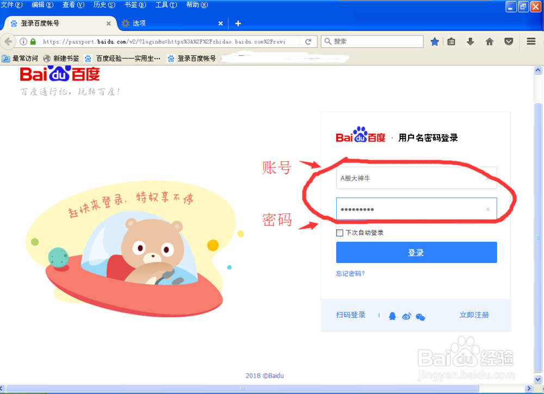Bookmark this page with the star icon
The image size is (544, 394).
pos(434,42)
